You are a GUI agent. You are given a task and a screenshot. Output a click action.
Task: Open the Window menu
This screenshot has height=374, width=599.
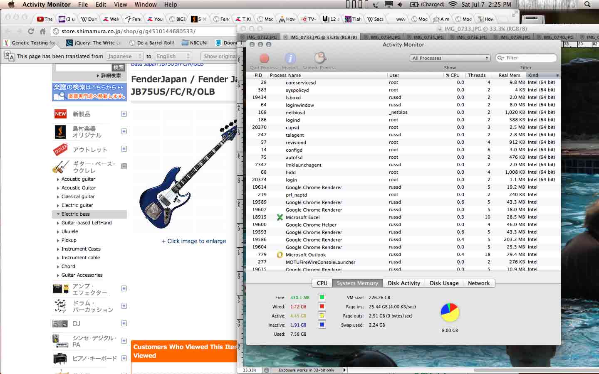coord(145,5)
